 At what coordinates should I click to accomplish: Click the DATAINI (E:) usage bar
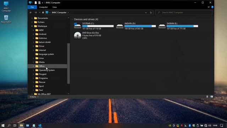click(182, 26)
